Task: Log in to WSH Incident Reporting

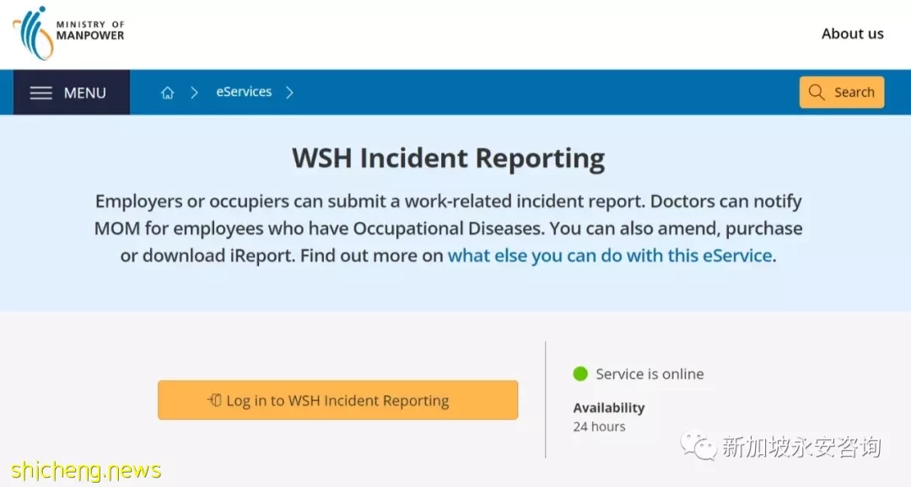Action: coord(337,400)
